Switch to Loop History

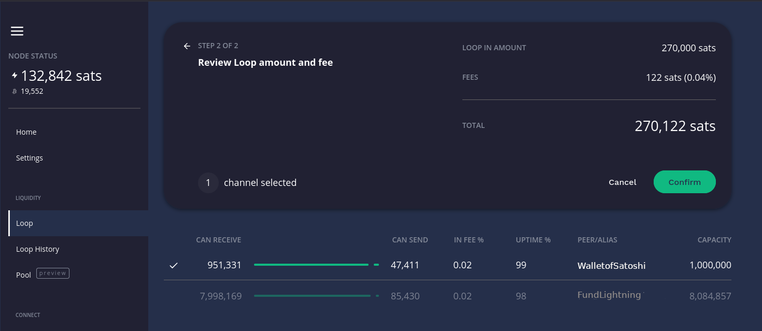(x=37, y=249)
